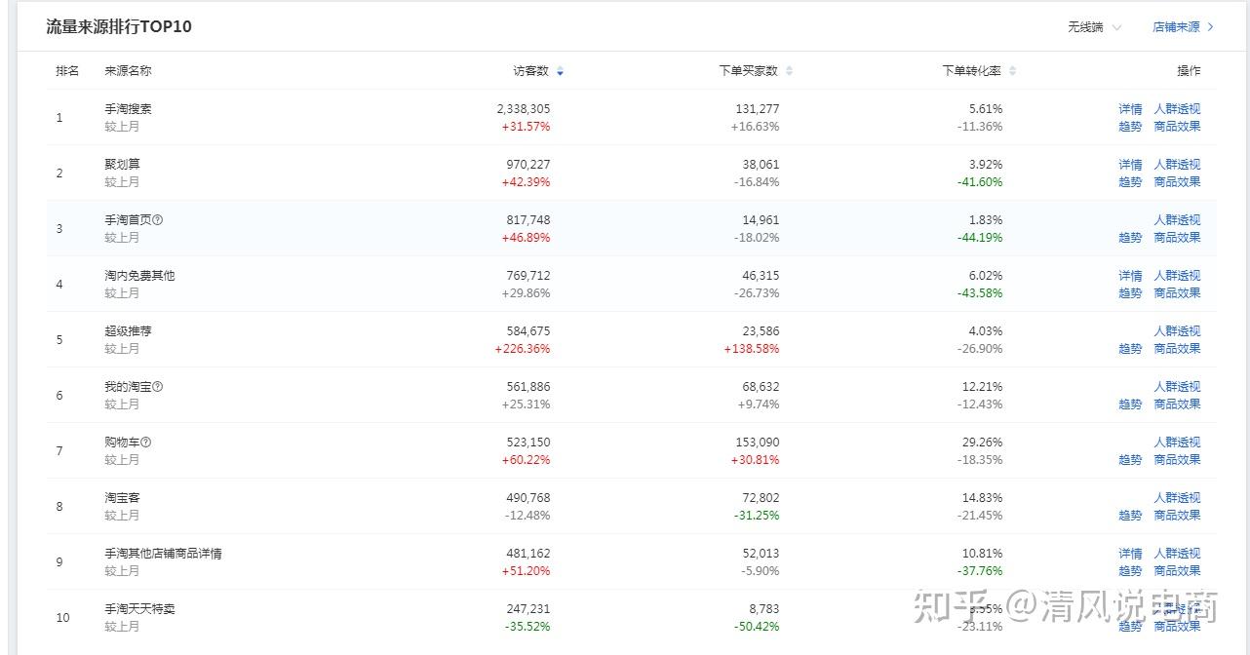Sort by 下单买家数 column arrow

(789, 71)
